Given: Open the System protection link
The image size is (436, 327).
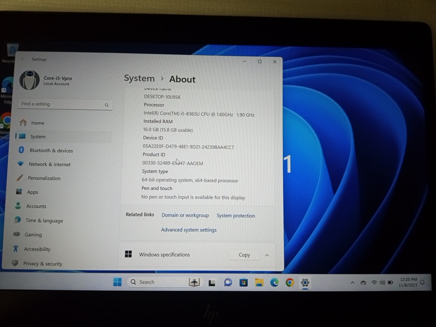Looking at the screenshot, I should 236,216.
